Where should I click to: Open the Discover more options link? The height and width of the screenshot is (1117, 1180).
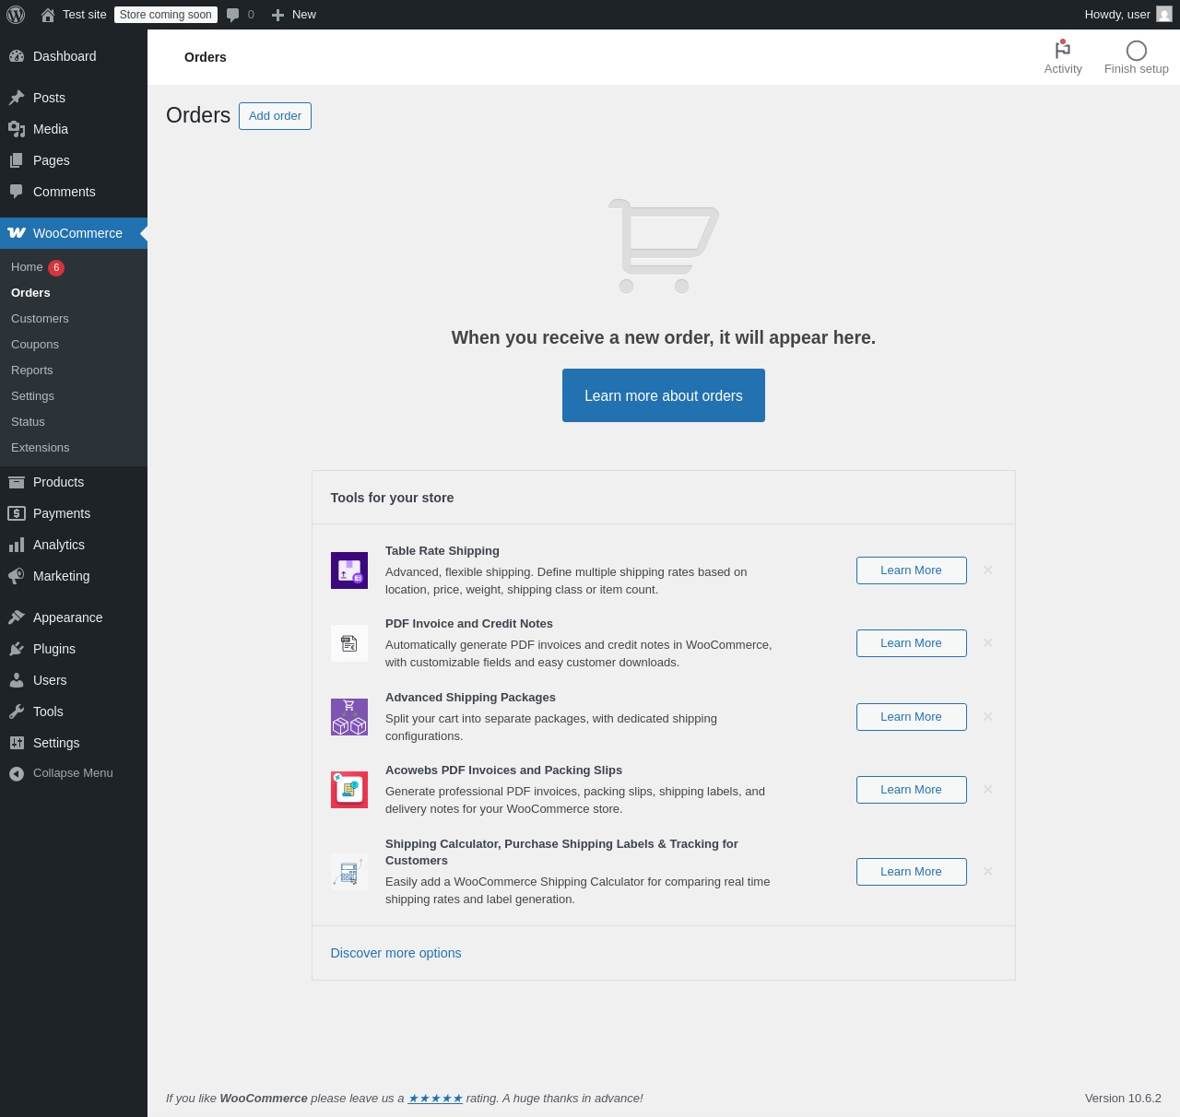(396, 953)
